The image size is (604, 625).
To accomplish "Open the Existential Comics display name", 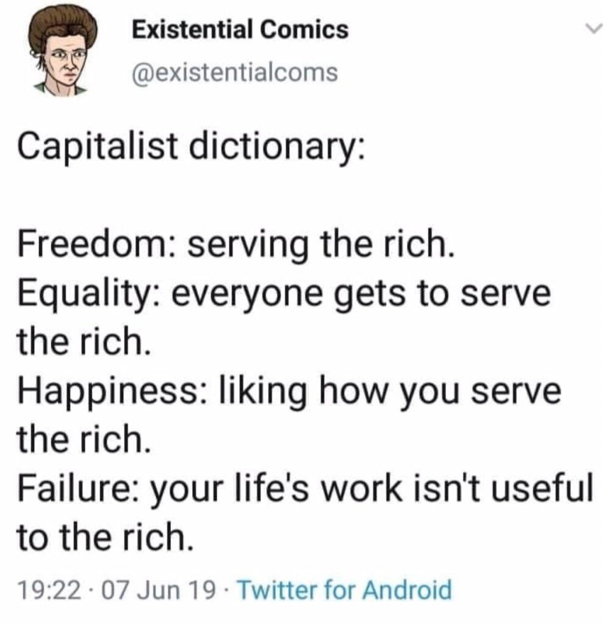I will 240,29.
